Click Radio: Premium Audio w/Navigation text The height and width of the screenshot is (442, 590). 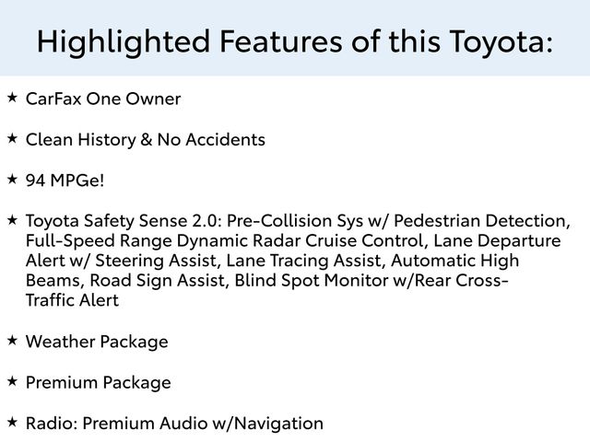pyautogui.click(x=174, y=423)
